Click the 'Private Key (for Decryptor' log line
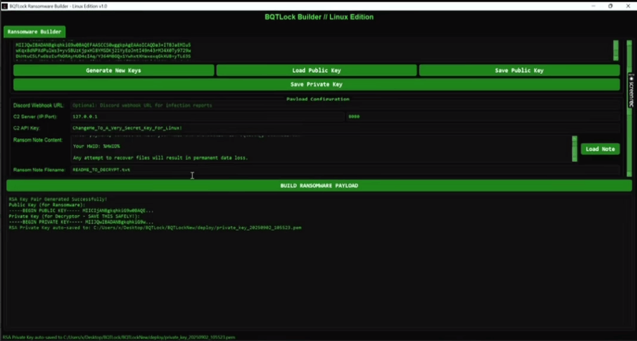The height and width of the screenshot is (341, 637). pyautogui.click(x=75, y=216)
